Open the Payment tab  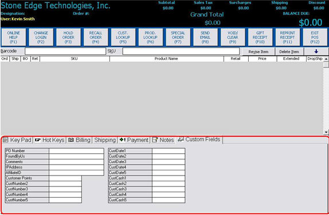click(x=134, y=140)
